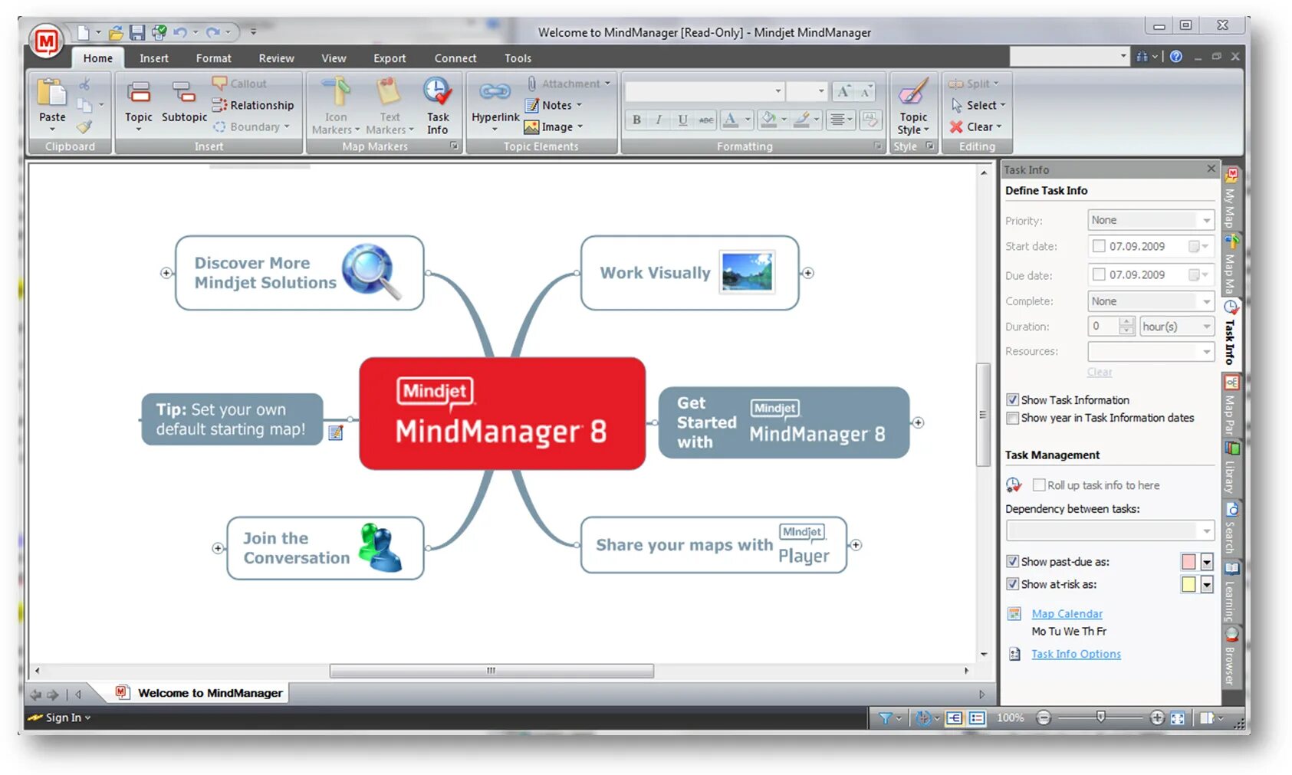Screen dimensions: 1292x775
Task: Close the Task Info pane
Action: (x=1211, y=169)
